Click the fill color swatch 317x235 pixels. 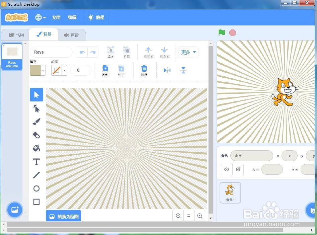coord(35,70)
